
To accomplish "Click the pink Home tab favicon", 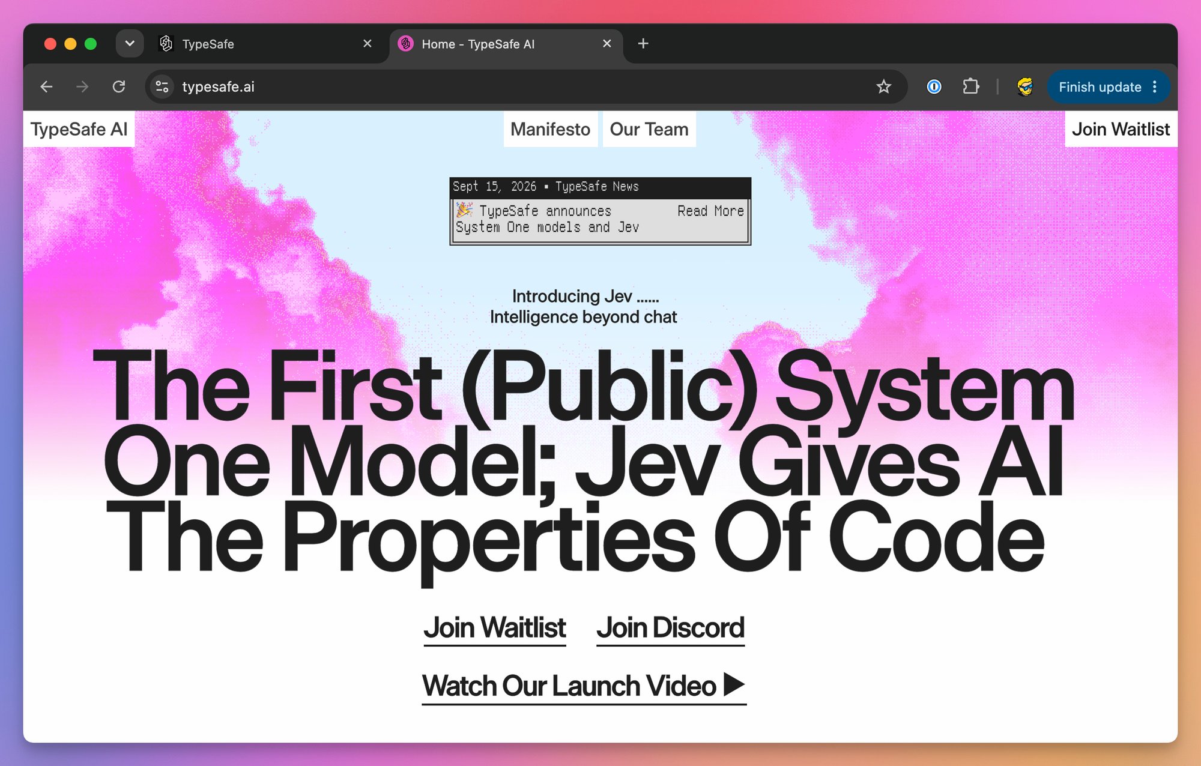I will (406, 44).
